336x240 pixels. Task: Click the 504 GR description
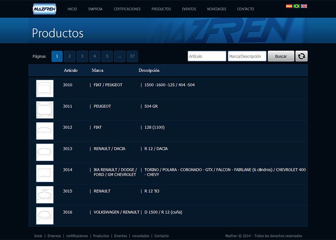pyautogui.click(x=151, y=106)
